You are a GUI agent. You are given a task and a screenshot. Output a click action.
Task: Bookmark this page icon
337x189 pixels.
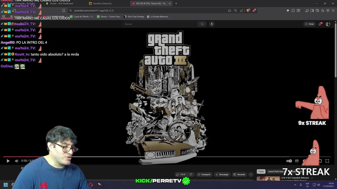coord(63,10)
